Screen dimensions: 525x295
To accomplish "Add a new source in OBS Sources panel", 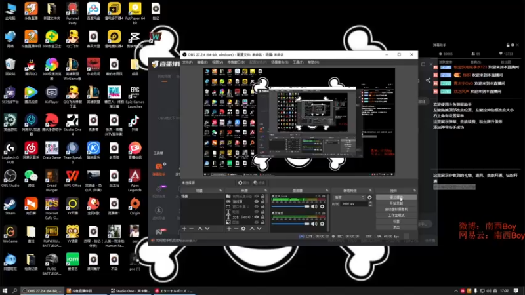I will click(229, 229).
